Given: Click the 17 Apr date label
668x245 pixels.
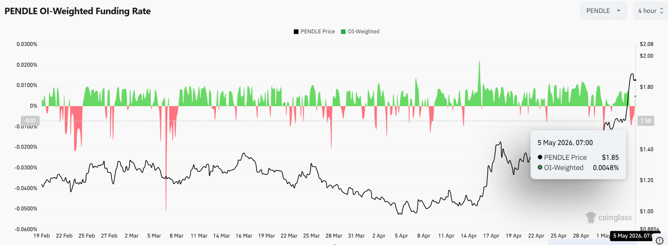Looking at the screenshot, I should (x=491, y=236).
